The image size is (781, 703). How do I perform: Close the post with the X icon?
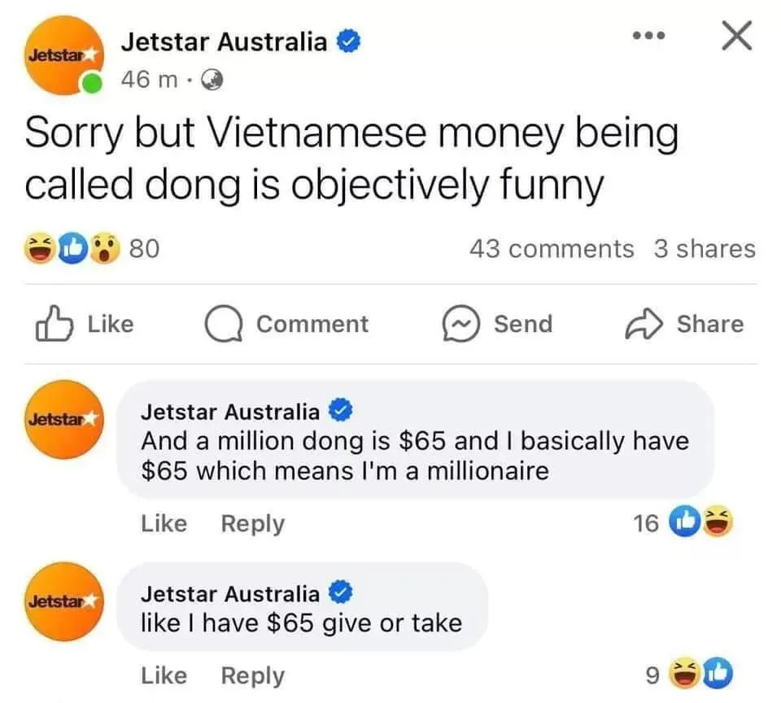click(x=737, y=36)
